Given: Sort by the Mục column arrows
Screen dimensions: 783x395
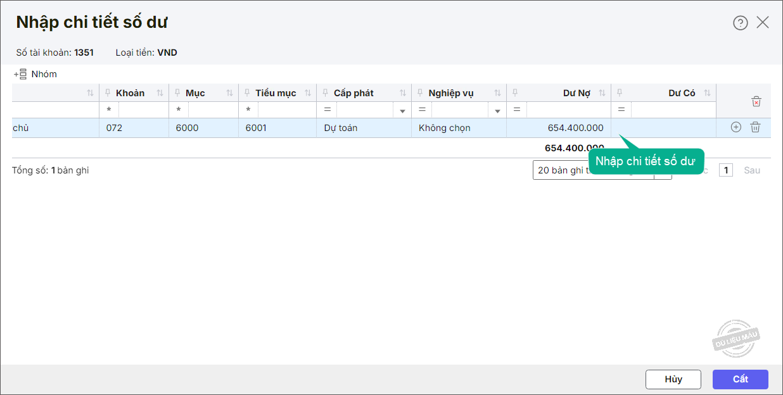Looking at the screenshot, I should click(x=229, y=93).
